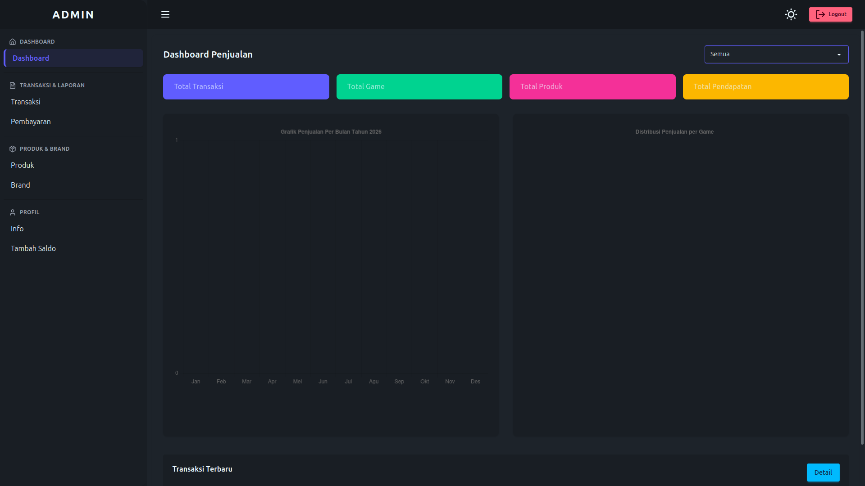The image size is (865, 486).
Task: Click the pink Total Produk card
Action: (592, 86)
